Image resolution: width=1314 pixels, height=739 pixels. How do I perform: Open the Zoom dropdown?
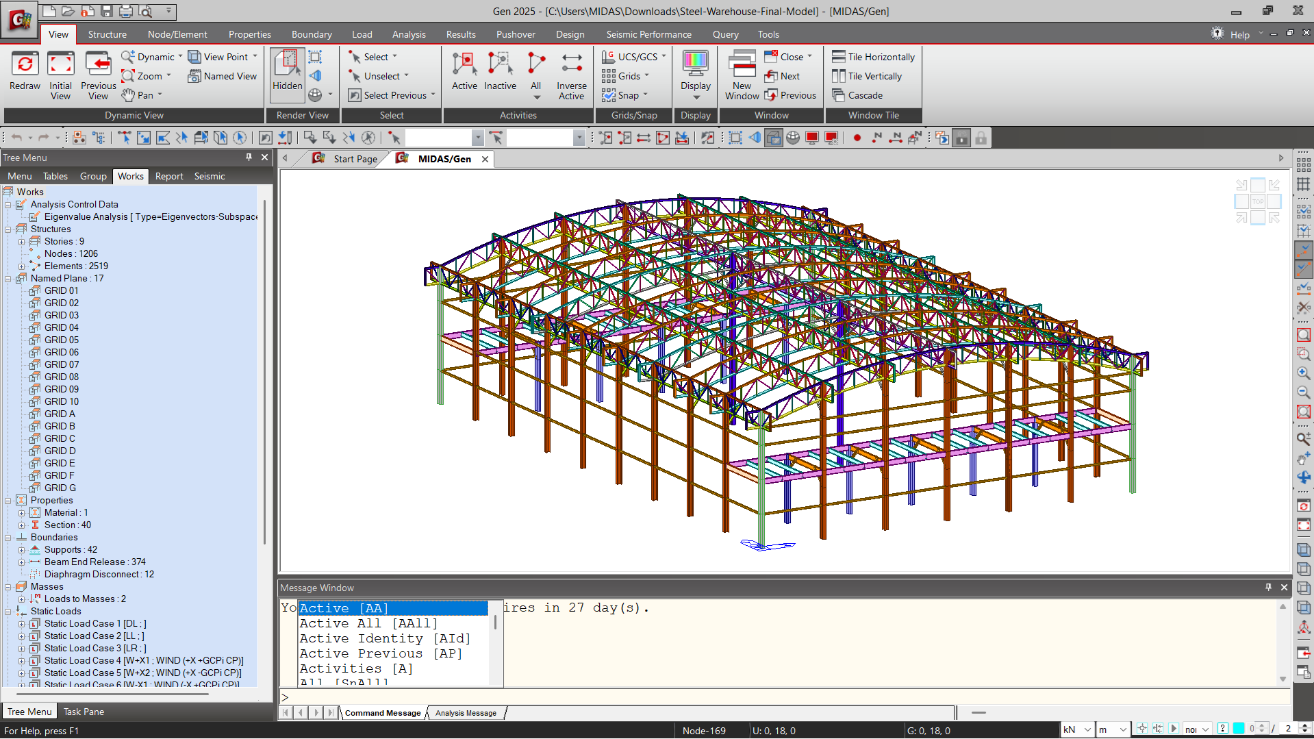tap(146, 76)
